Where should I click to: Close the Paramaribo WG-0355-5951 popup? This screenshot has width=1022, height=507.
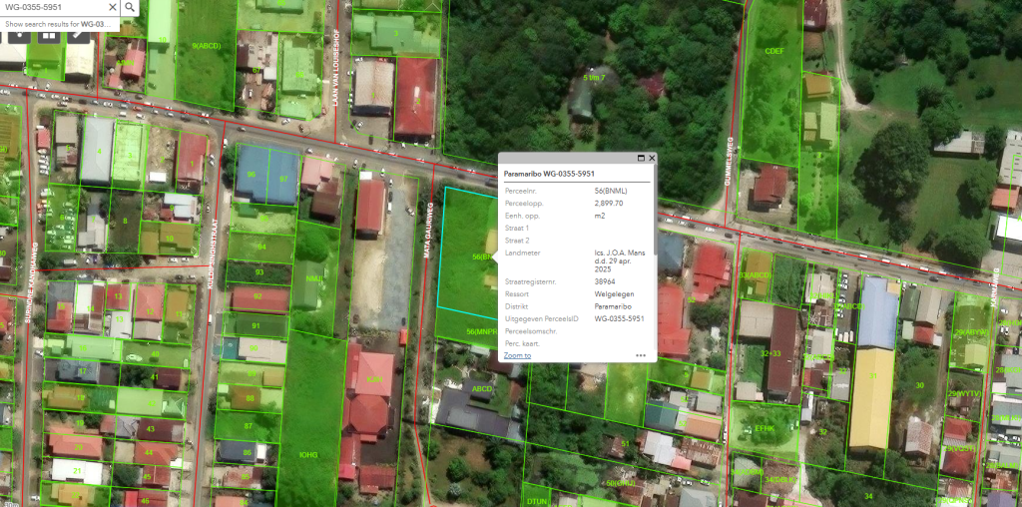(x=652, y=158)
